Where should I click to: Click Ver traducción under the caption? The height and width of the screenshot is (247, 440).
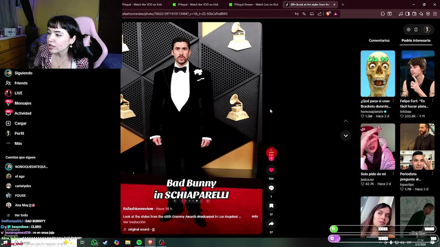[x=134, y=222]
